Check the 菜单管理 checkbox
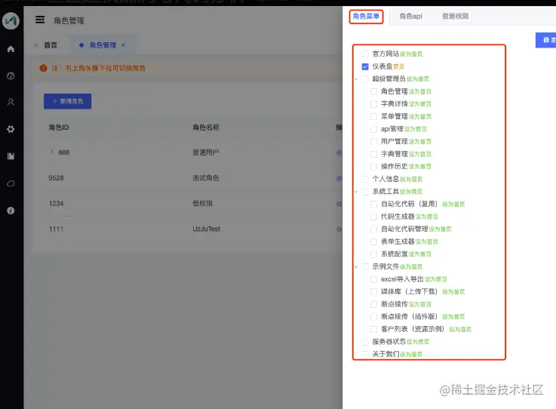The image size is (556, 409). click(x=373, y=116)
